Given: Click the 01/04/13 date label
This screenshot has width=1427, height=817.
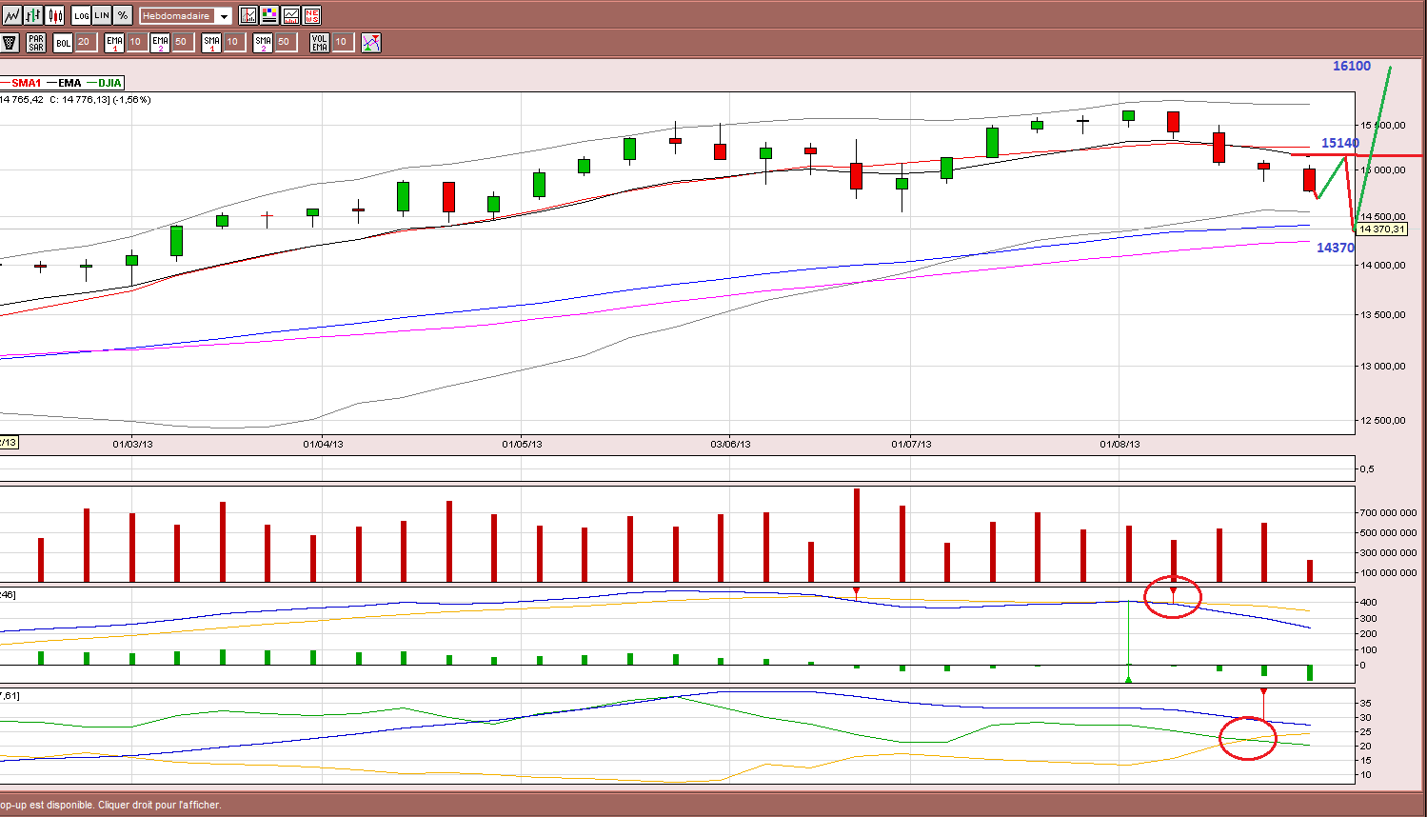Looking at the screenshot, I should tap(323, 444).
